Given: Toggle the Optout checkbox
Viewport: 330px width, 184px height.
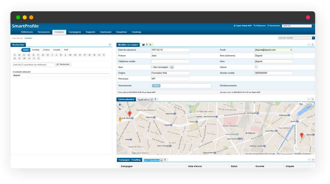Looking at the screenshot, I should (256, 67).
